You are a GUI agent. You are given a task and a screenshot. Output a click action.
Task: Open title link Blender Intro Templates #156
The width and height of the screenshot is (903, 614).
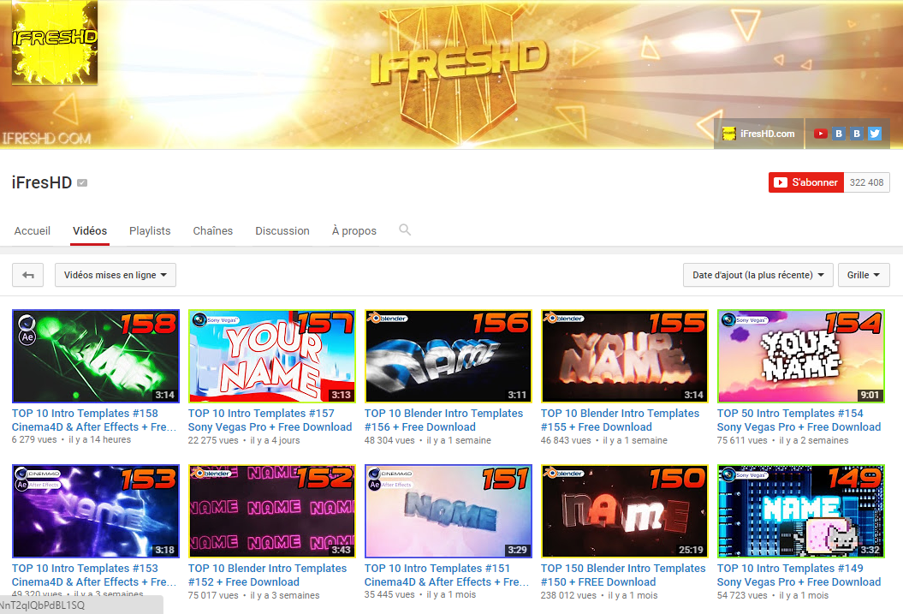443,420
